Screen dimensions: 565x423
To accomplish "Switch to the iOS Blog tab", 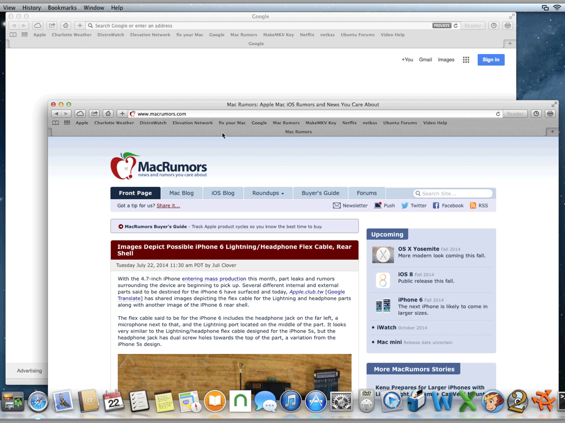I will point(223,193).
